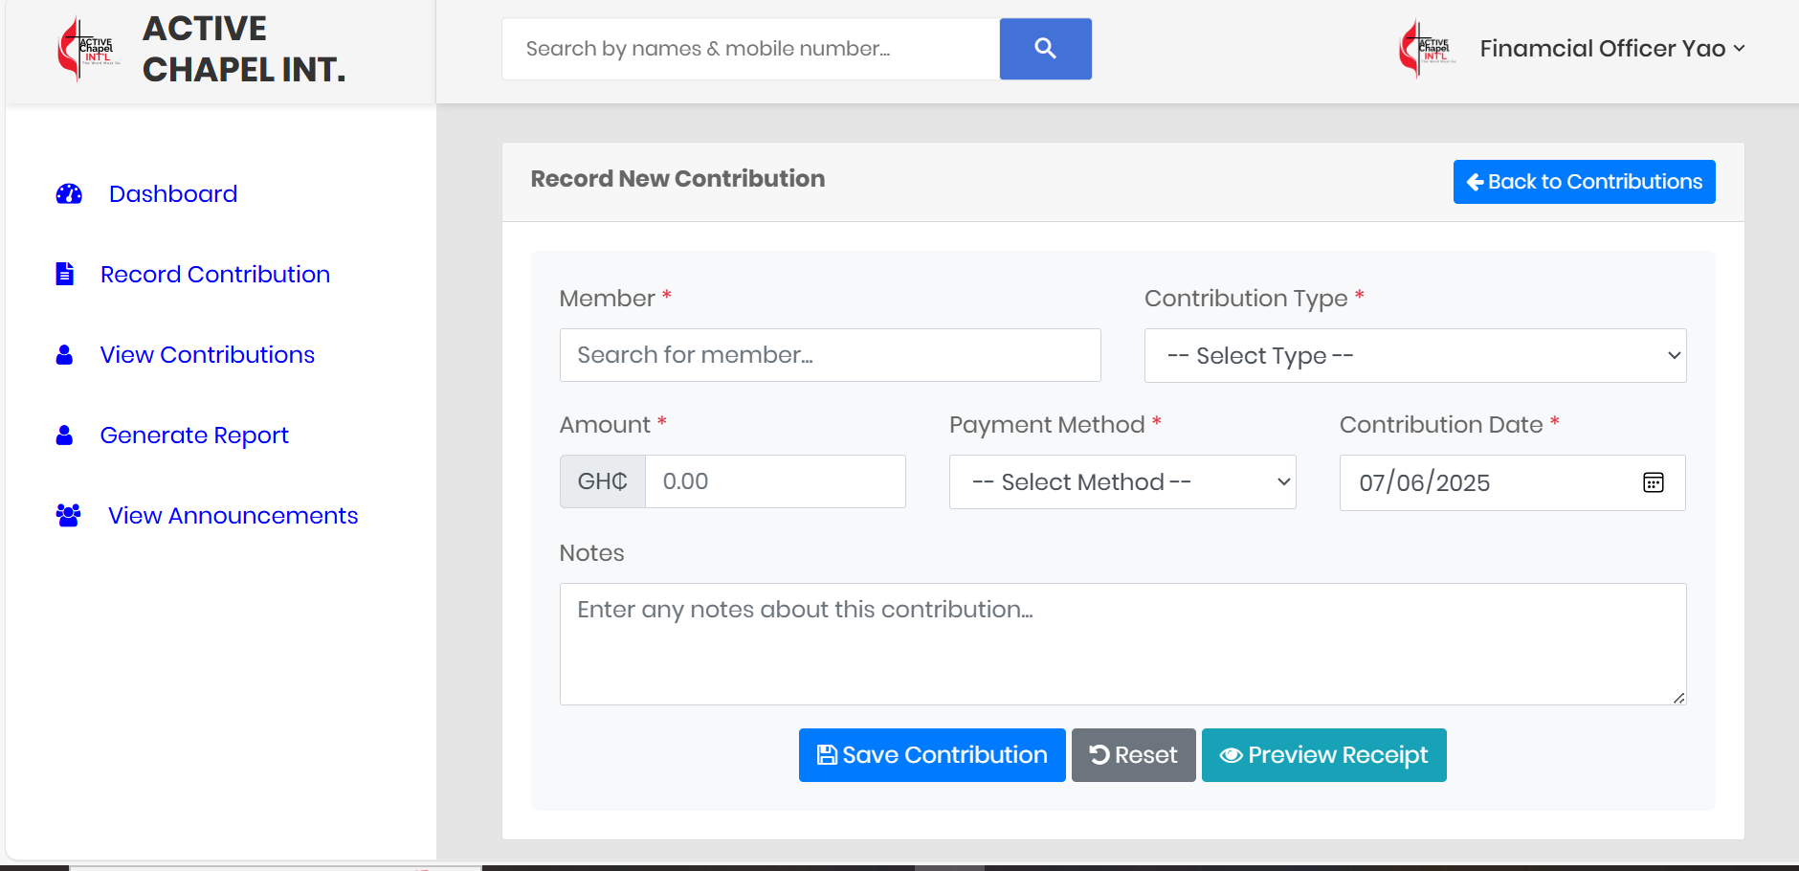This screenshot has width=1799, height=871.
Task: Focus the Search for member input field
Action: coord(830,355)
